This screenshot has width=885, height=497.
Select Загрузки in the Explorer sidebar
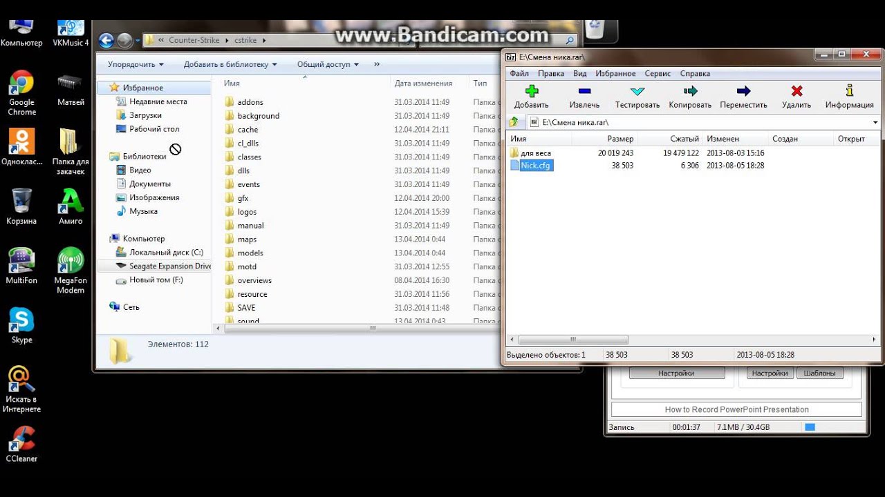click(x=145, y=115)
